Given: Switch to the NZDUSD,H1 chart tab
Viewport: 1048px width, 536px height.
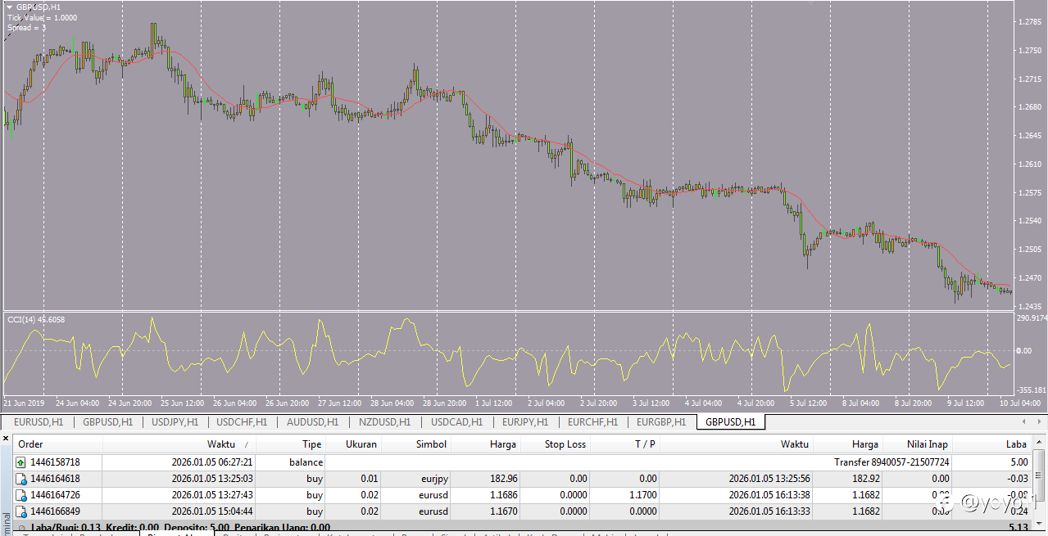Looking at the screenshot, I should [383, 422].
